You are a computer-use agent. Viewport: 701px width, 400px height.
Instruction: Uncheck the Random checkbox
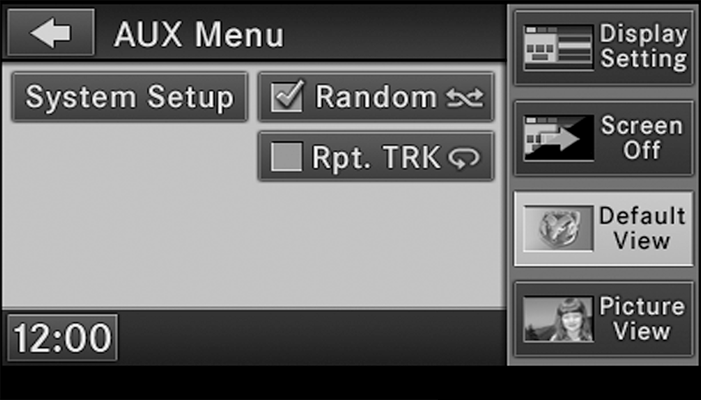(x=287, y=97)
